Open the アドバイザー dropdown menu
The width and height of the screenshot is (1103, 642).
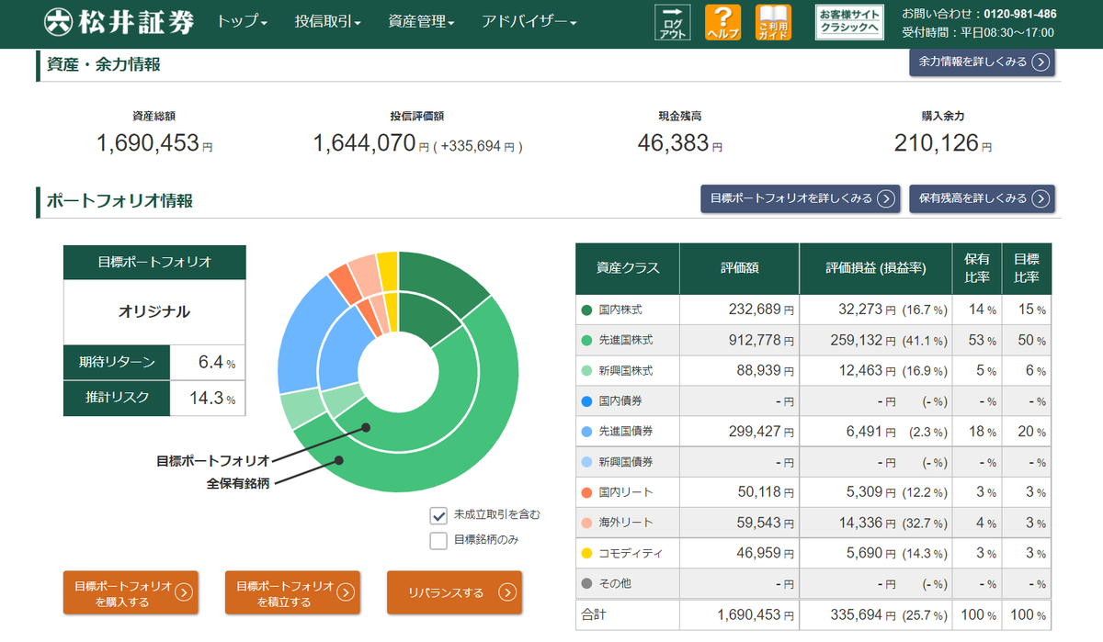tap(529, 22)
